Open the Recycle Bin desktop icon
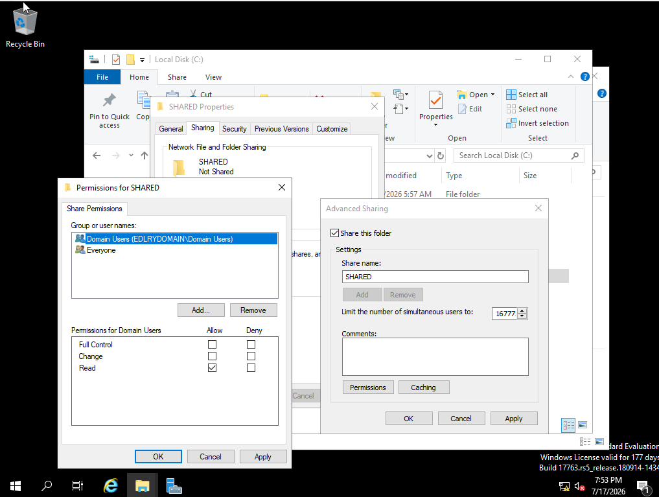This screenshot has width=659, height=497. click(25, 27)
